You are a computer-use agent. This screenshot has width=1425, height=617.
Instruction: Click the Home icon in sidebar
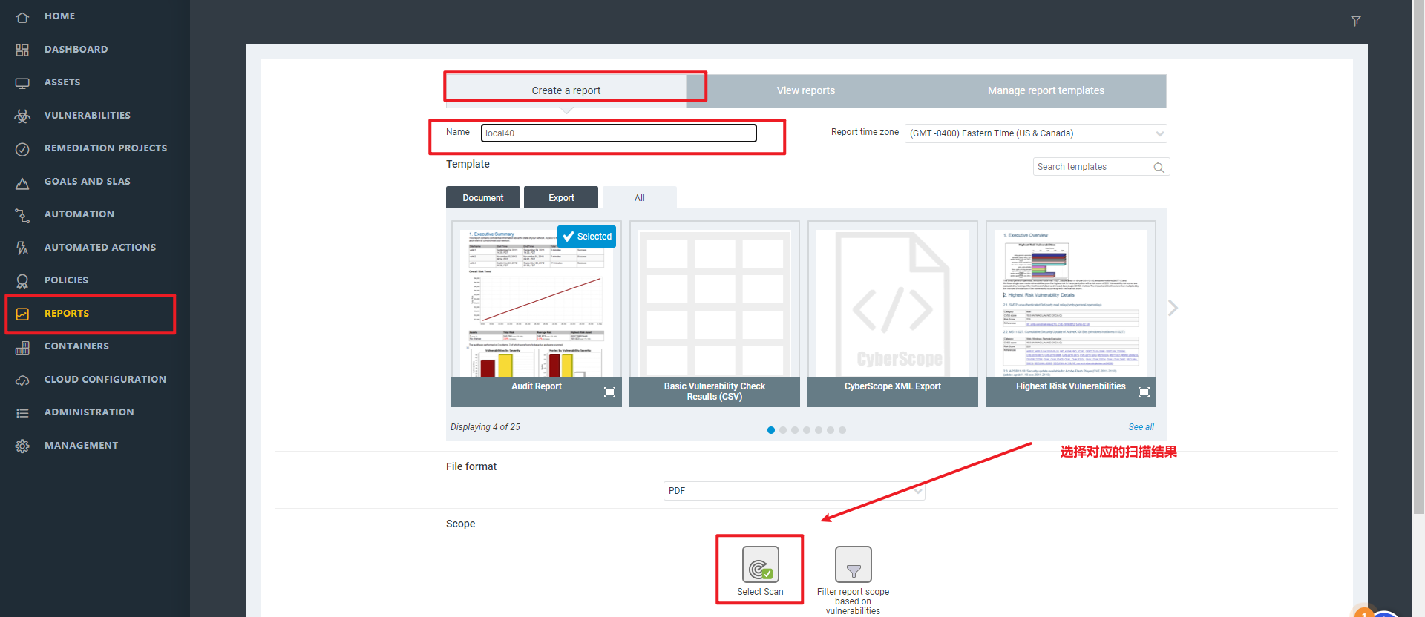tap(22, 17)
